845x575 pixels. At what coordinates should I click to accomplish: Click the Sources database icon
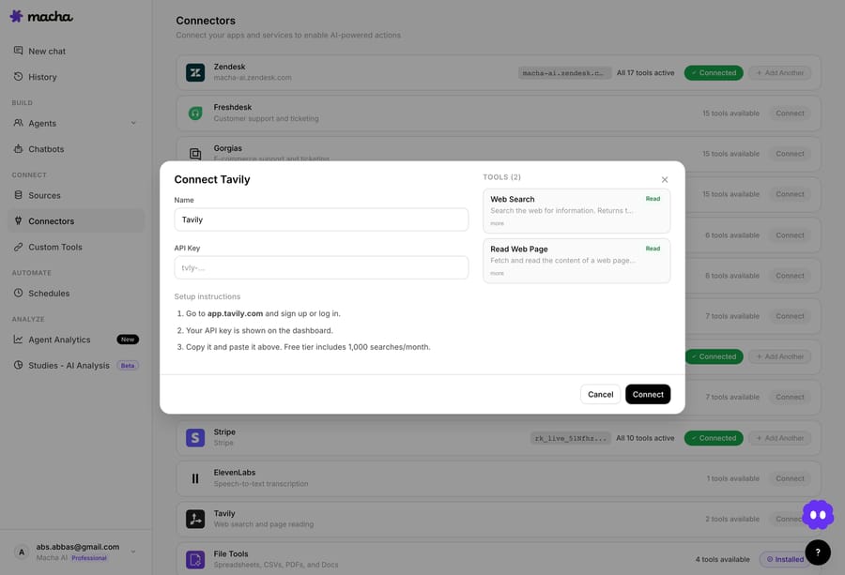click(19, 195)
